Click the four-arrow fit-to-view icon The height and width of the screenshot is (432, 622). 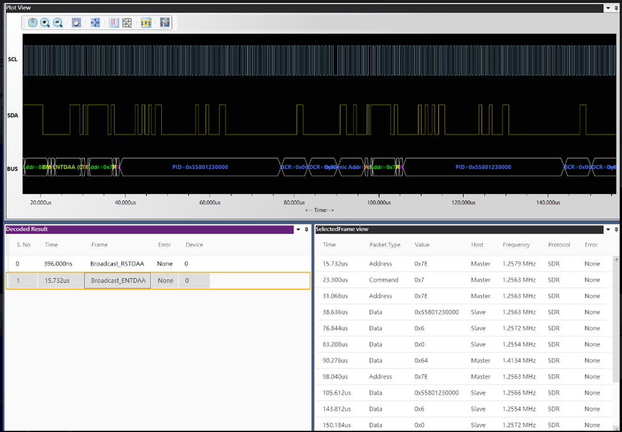95,22
